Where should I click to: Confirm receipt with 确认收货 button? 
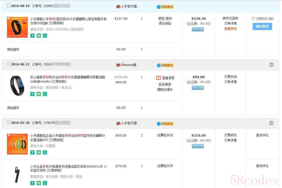pyautogui.click(x=263, y=26)
